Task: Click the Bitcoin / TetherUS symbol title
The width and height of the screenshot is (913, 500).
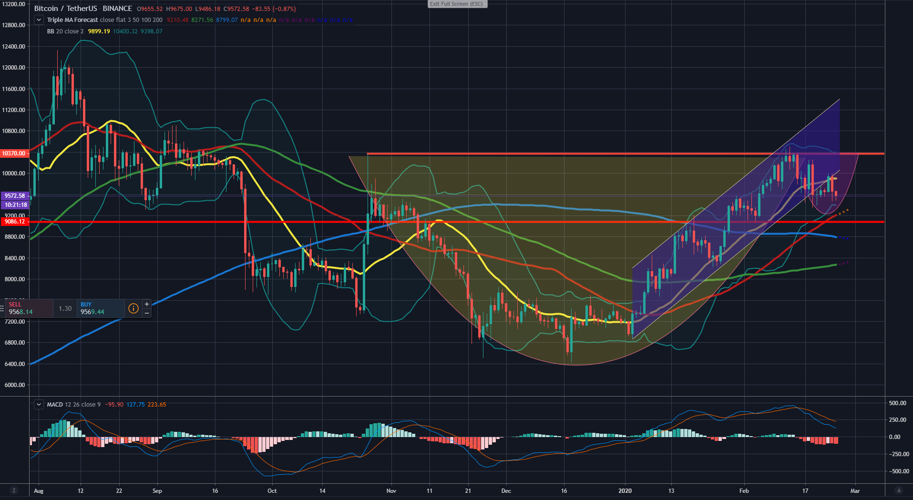Action: click(x=65, y=9)
